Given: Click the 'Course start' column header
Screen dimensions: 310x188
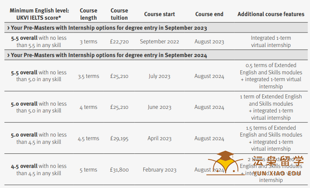Looking at the screenshot, I should tap(159, 14).
